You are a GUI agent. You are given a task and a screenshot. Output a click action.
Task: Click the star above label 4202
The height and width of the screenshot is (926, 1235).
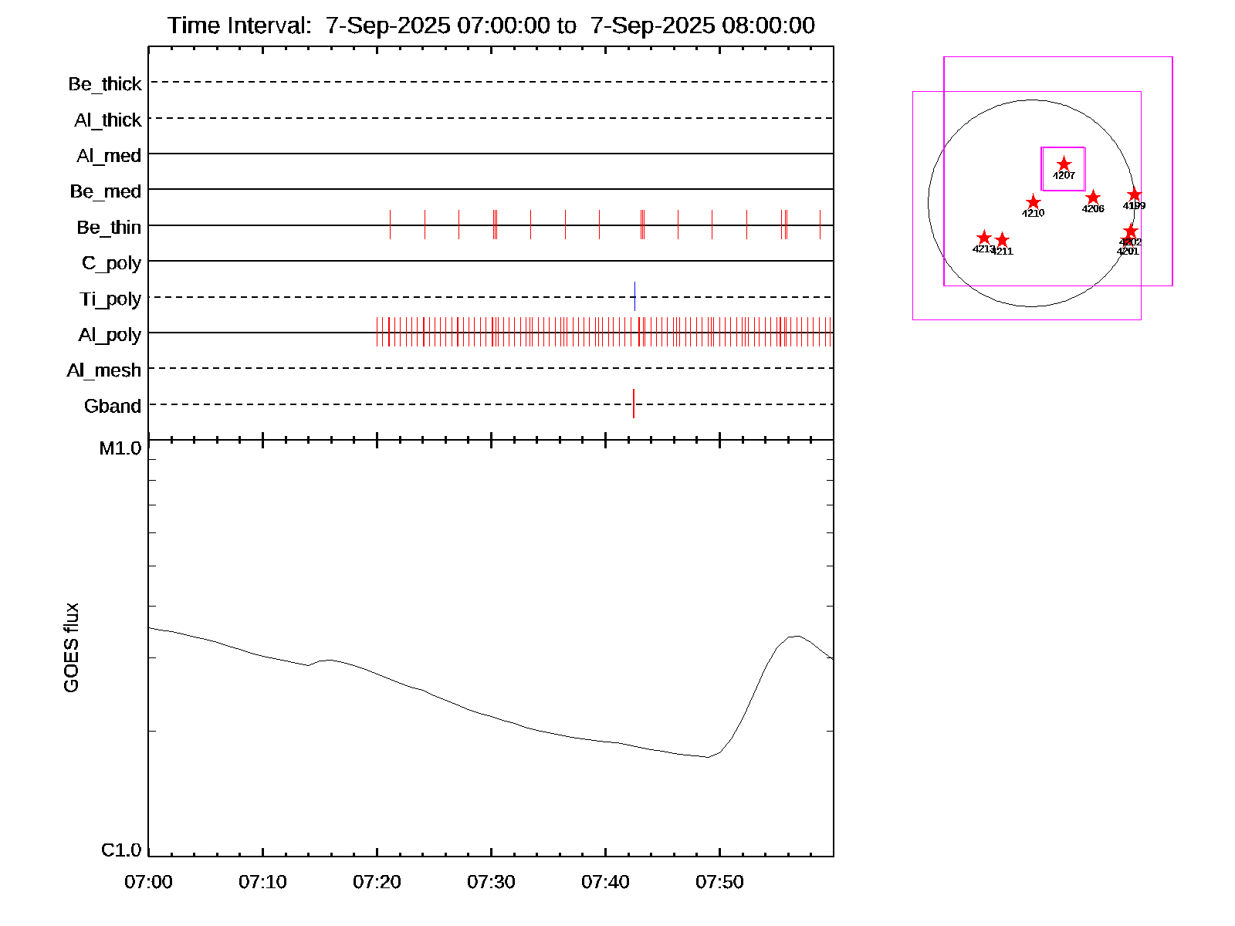coord(1131,231)
